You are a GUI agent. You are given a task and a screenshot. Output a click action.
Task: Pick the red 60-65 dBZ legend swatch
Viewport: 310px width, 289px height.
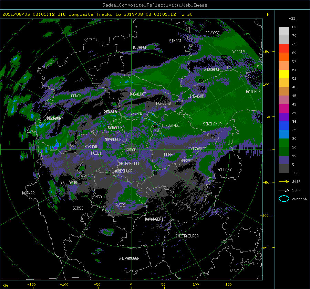click(x=284, y=48)
